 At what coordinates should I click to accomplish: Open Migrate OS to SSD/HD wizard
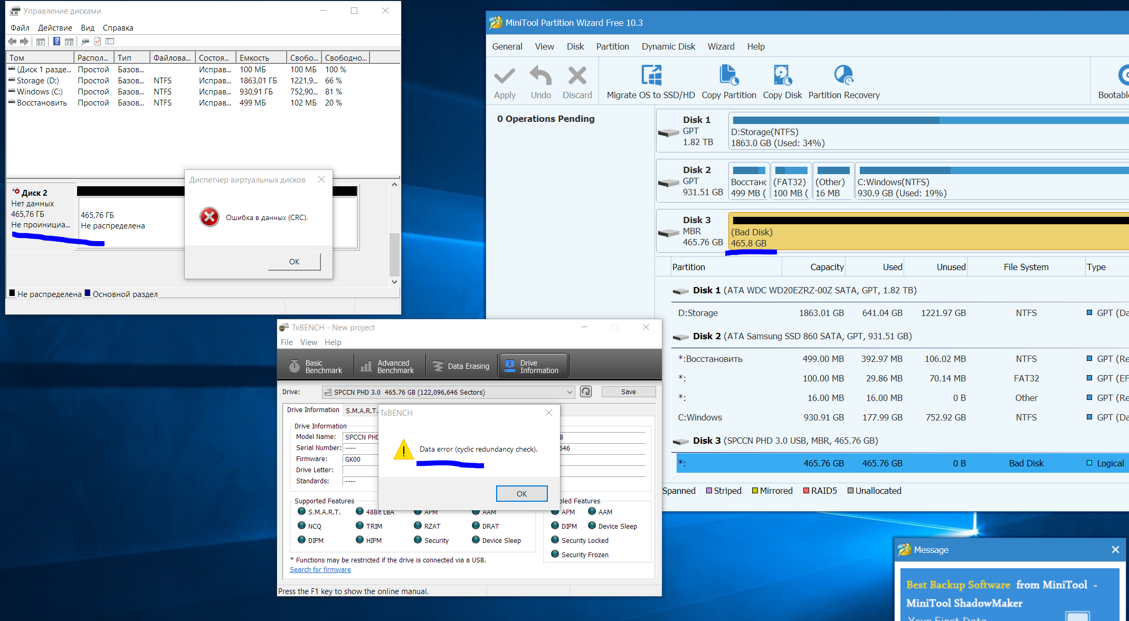coord(650,76)
